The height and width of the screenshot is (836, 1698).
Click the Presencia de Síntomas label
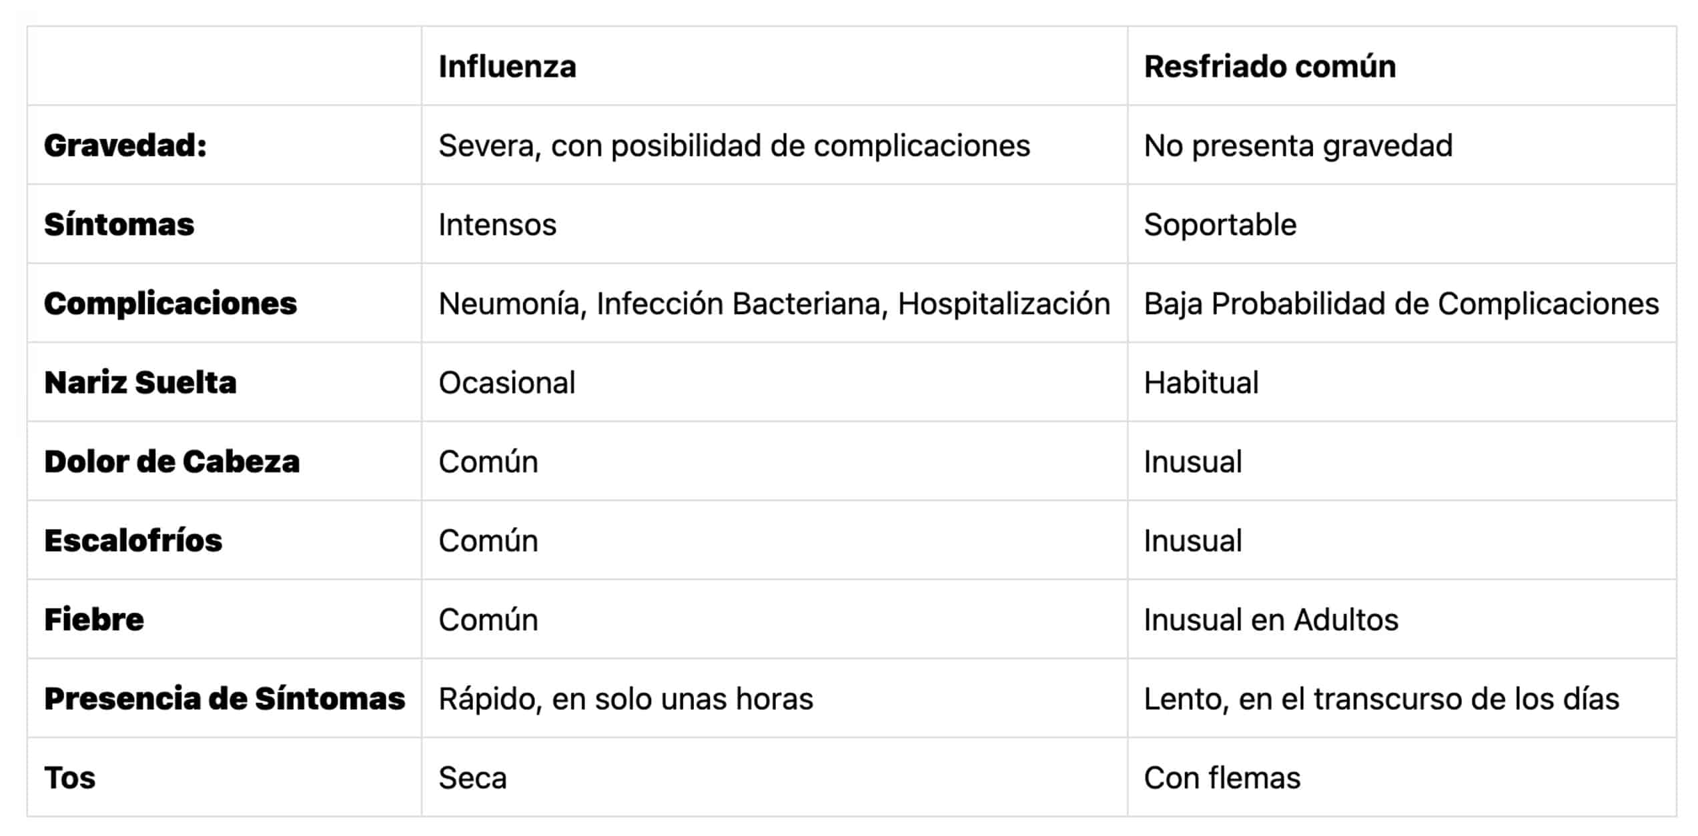pyautogui.click(x=224, y=699)
